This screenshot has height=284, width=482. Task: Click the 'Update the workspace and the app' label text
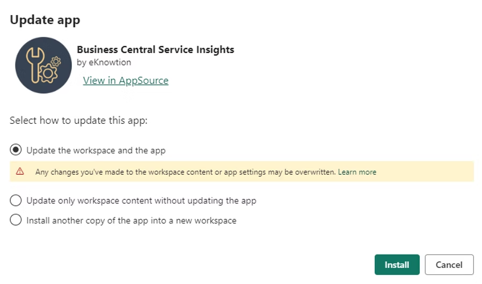tap(96, 150)
